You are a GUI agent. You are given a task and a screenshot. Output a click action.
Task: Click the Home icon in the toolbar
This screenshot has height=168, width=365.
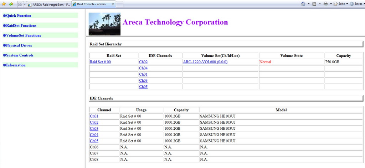coord(303,4)
